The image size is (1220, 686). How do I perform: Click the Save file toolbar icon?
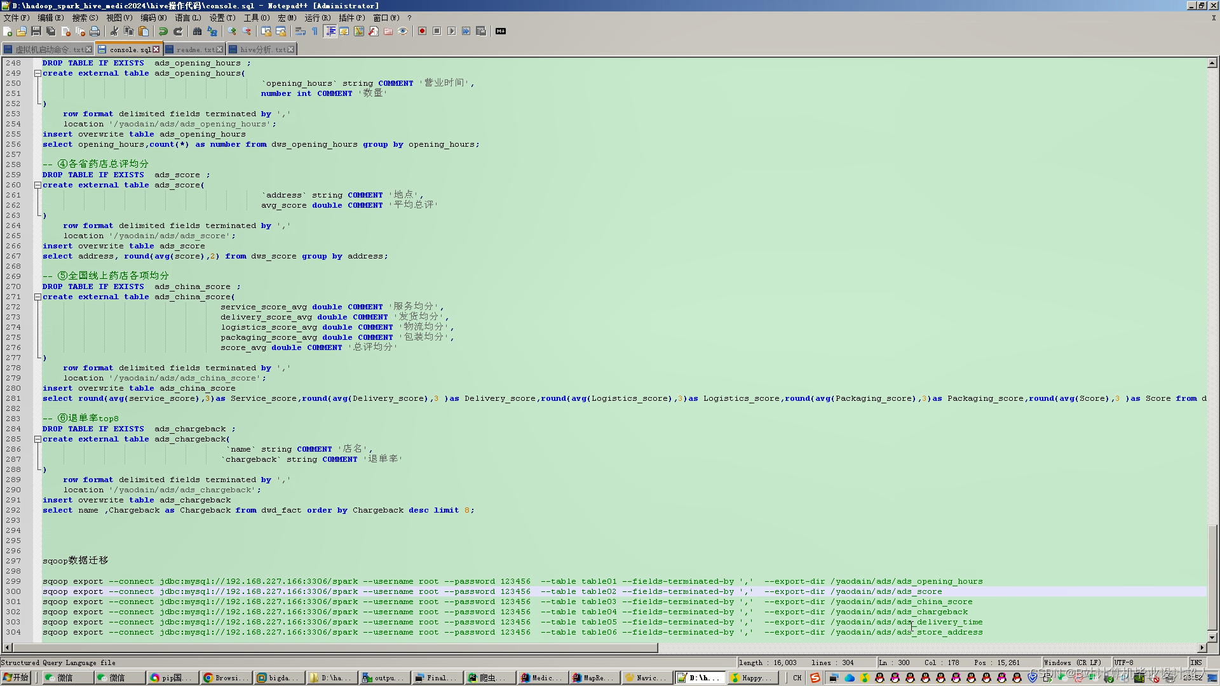pos(36,31)
